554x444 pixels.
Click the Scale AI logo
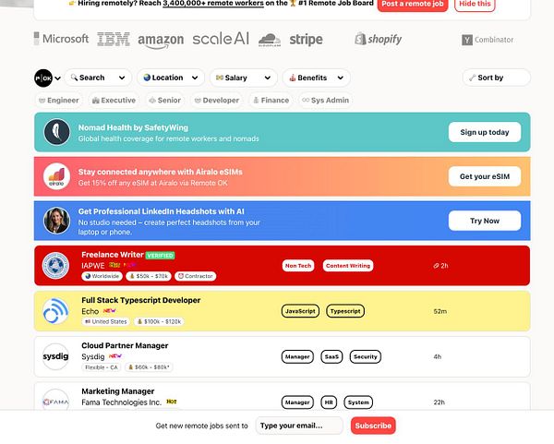point(221,39)
